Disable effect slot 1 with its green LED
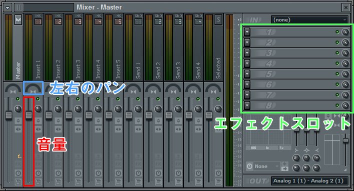Image resolution: width=354 pixels, height=191 pixels. (337, 32)
